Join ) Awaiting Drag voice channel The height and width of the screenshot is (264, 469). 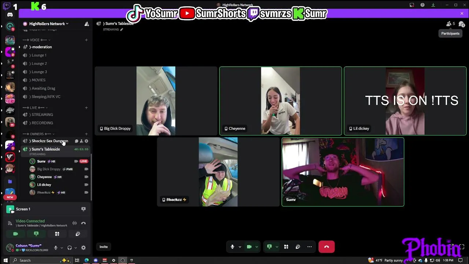(x=55, y=88)
